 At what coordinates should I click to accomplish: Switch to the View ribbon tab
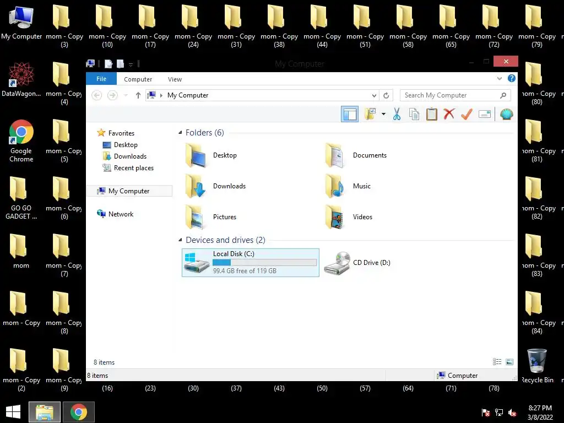(x=175, y=79)
